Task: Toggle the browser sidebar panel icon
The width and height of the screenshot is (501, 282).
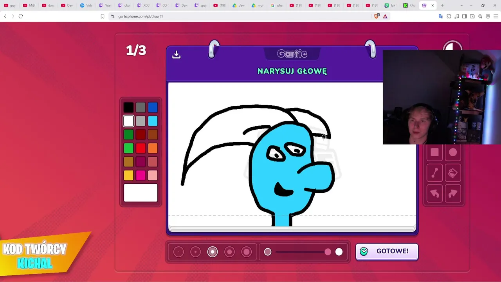Action: [x=464, y=16]
